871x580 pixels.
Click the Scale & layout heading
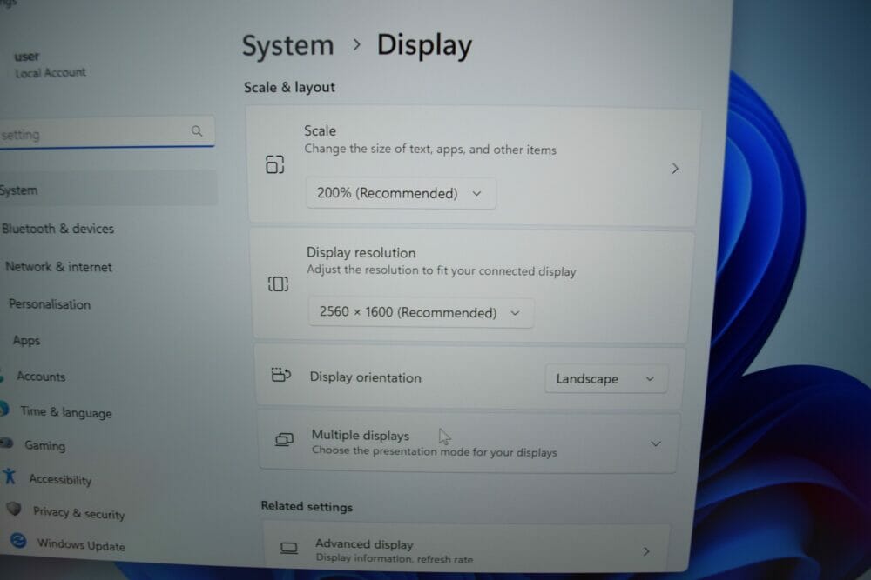[289, 88]
